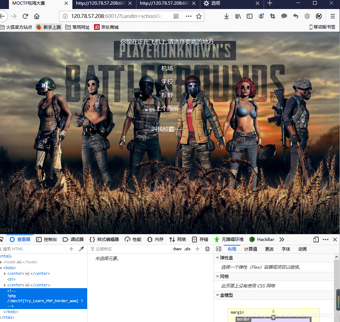Collapse the 盒模型 section

tap(218, 295)
